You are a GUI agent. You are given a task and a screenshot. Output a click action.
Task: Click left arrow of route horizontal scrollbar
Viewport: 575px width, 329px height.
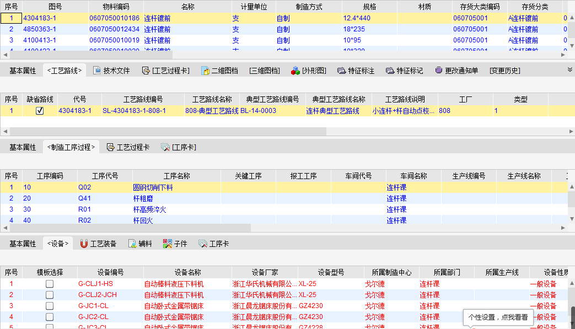coord(4,132)
